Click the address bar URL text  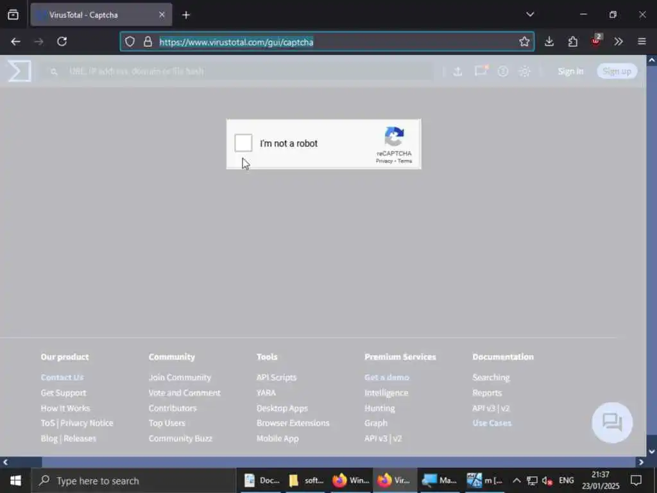(236, 42)
